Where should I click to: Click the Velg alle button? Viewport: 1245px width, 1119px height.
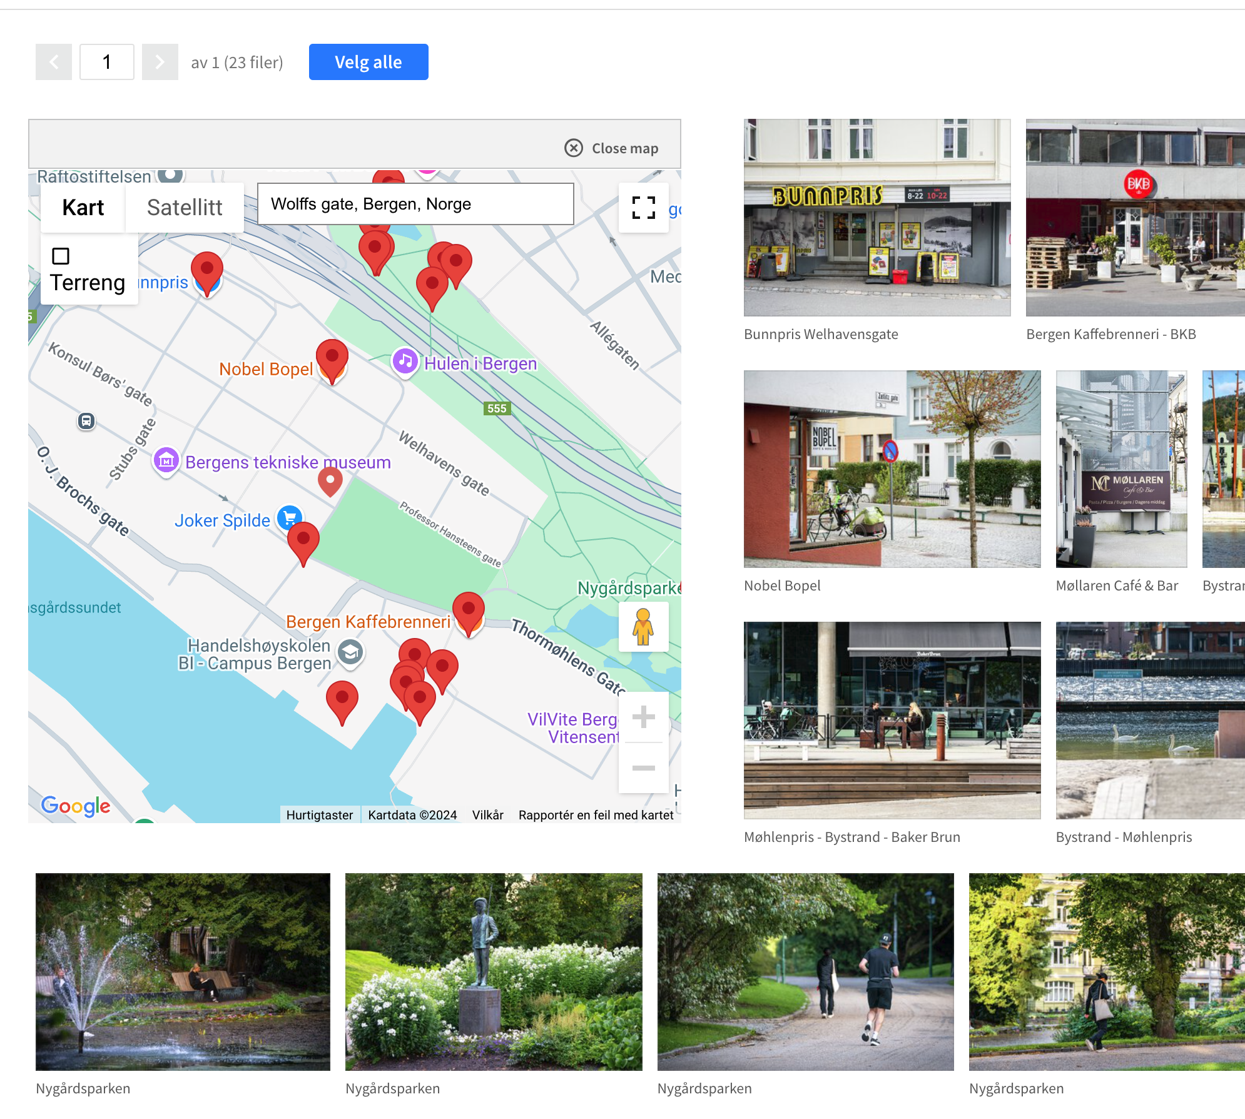(368, 62)
